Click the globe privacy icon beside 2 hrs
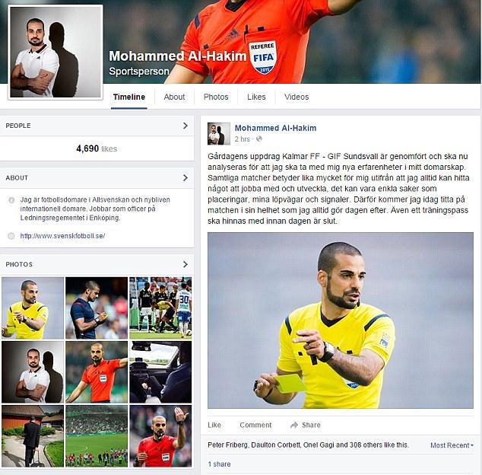Image resolution: width=482 pixels, height=475 pixels. [x=259, y=139]
